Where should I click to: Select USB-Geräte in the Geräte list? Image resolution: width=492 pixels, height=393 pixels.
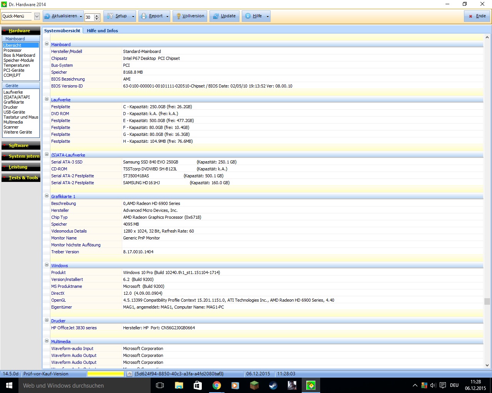tap(14, 112)
